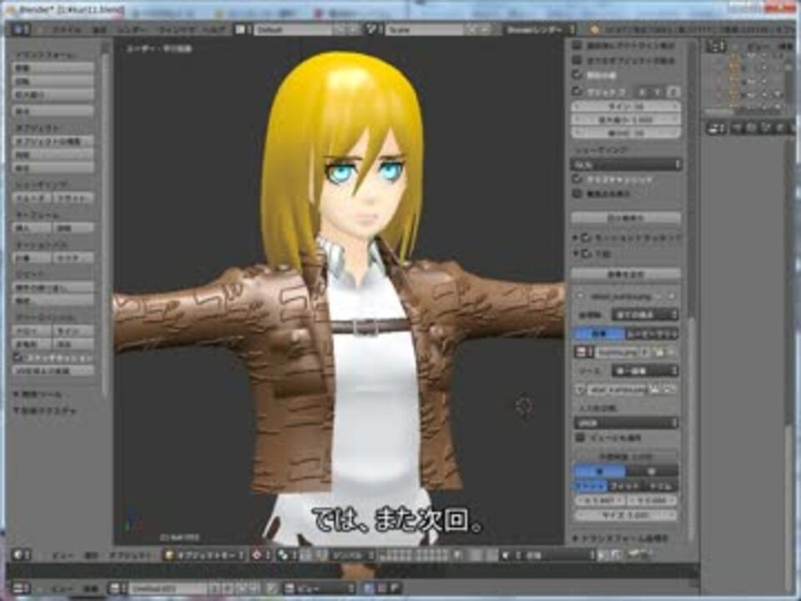Viewport: 801px width, 601px height.
Task: Click the layer lock icon beside layer grid
Action: (x=458, y=555)
